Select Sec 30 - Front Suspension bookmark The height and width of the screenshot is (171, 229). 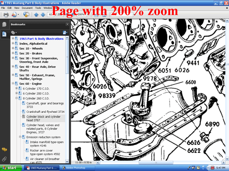[39, 60]
